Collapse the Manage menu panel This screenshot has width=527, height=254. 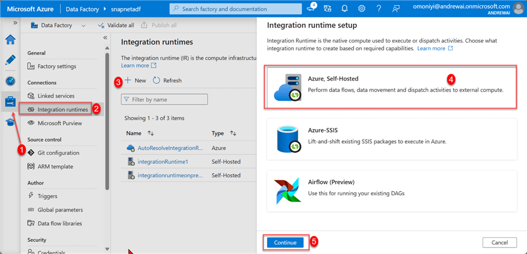point(105,38)
